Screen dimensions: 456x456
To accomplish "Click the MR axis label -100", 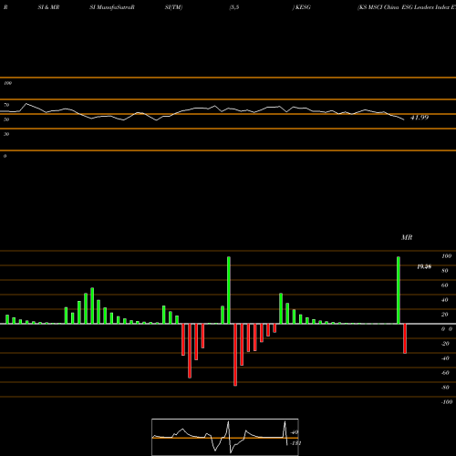I will (x=447, y=402).
